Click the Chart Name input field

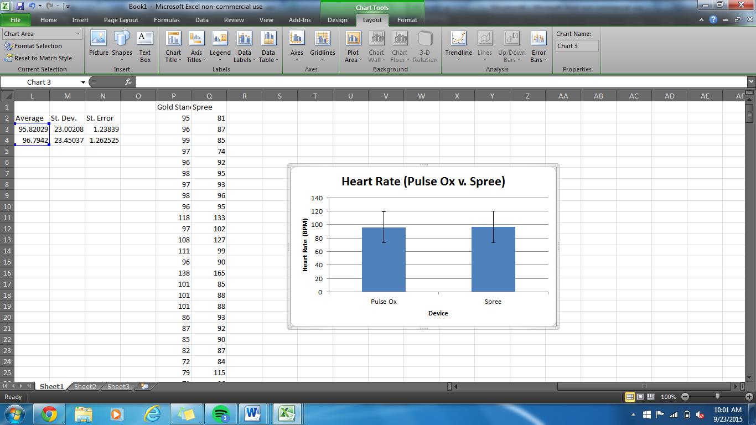(x=577, y=46)
